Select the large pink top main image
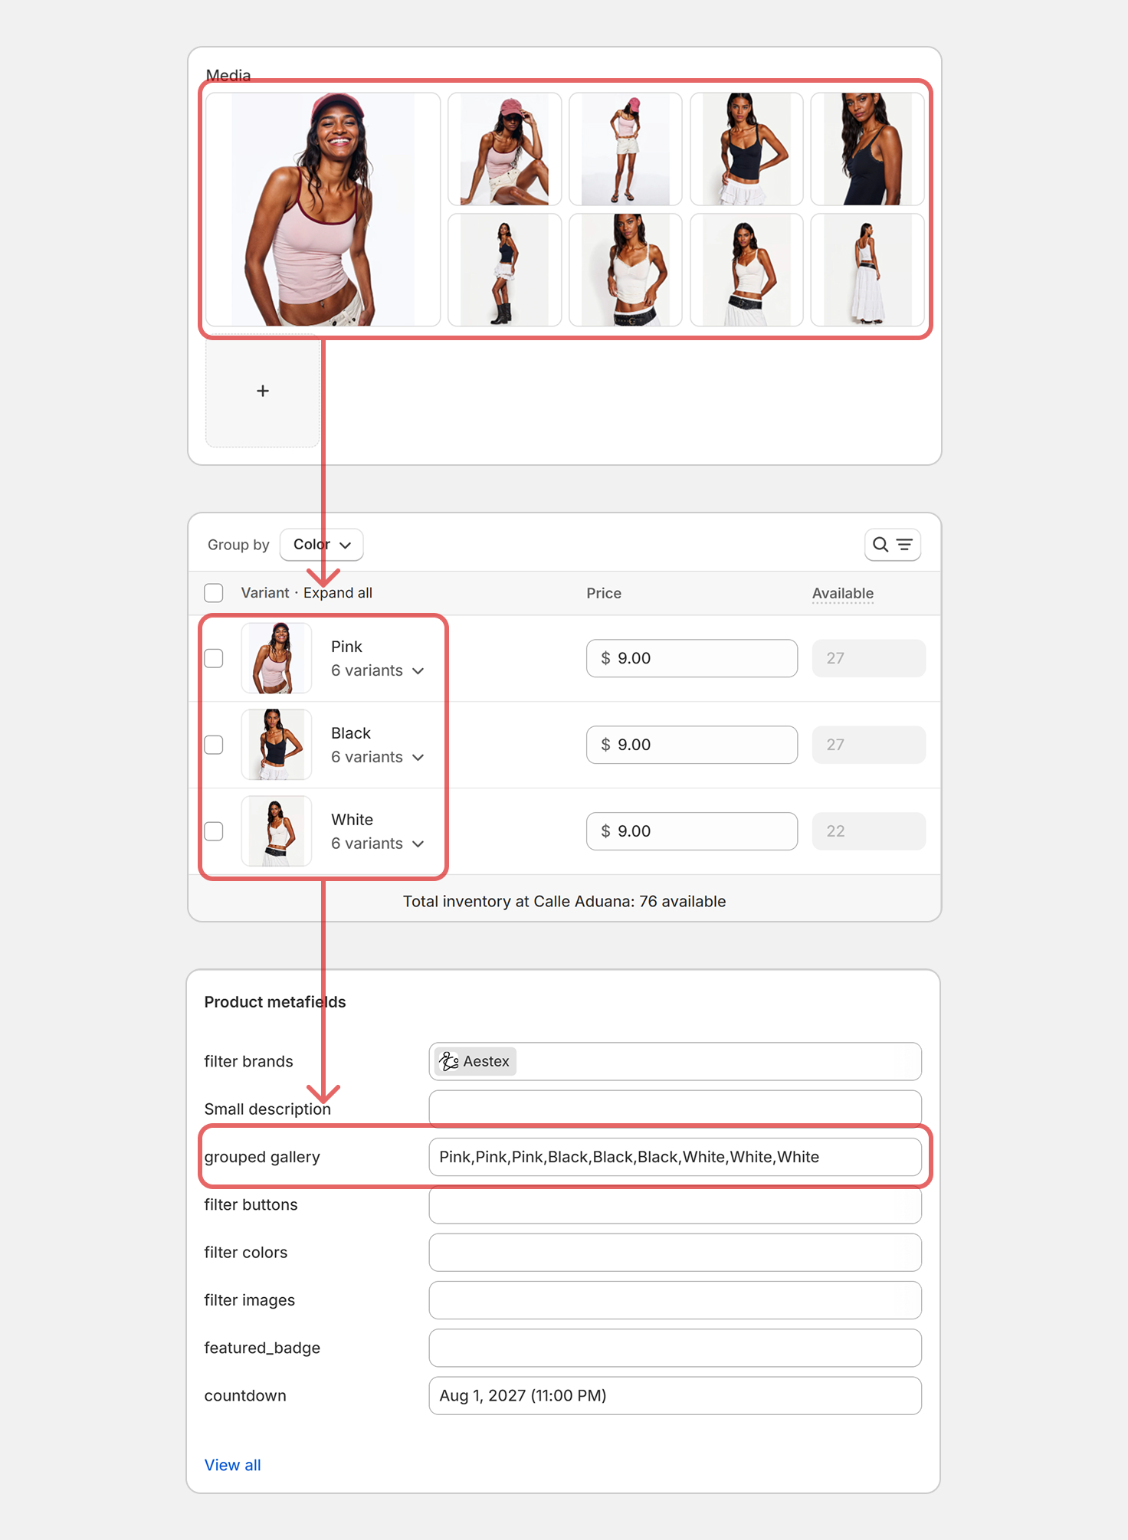1128x1540 pixels. 323,210
